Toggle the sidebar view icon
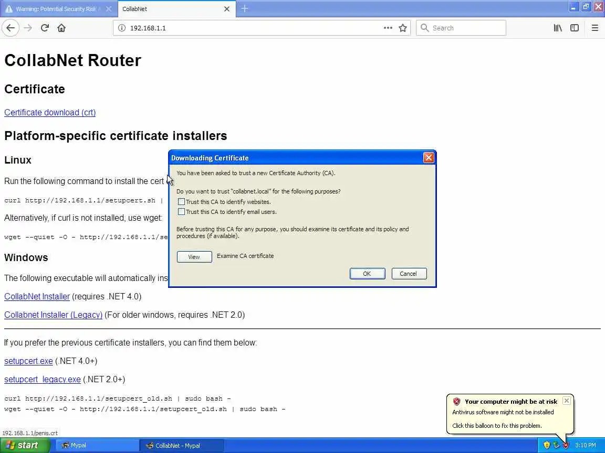Image resolution: width=605 pixels, height=453 pixels. [x=575, y=28]
